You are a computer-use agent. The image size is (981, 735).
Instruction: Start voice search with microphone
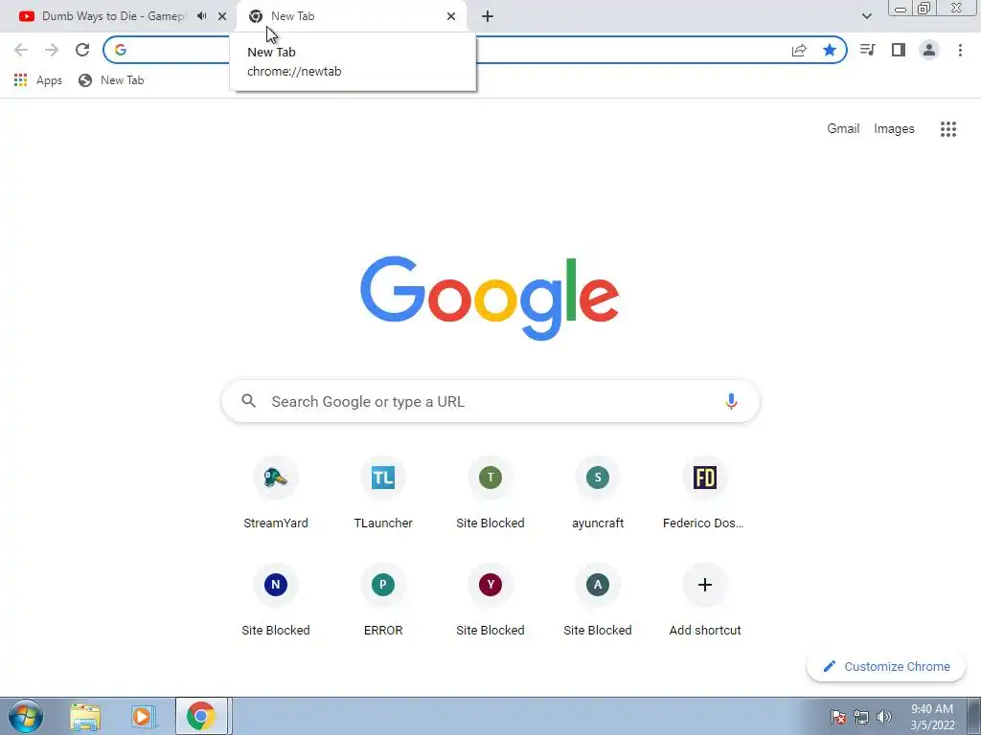pos(731,401)
